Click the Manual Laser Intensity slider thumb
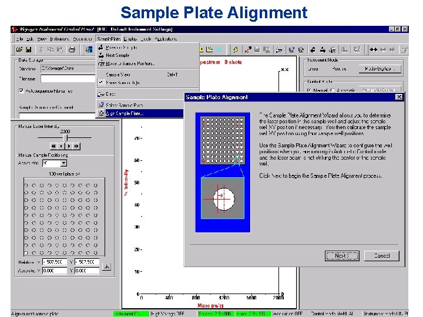 coord(65,138)
